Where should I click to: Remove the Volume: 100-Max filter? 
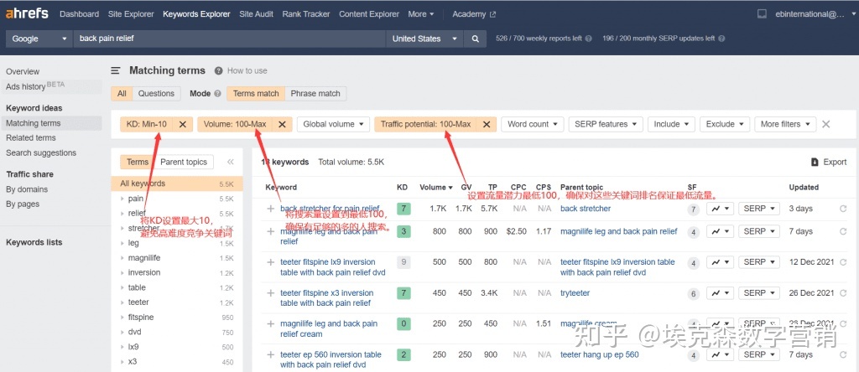(x=282, y=124)
